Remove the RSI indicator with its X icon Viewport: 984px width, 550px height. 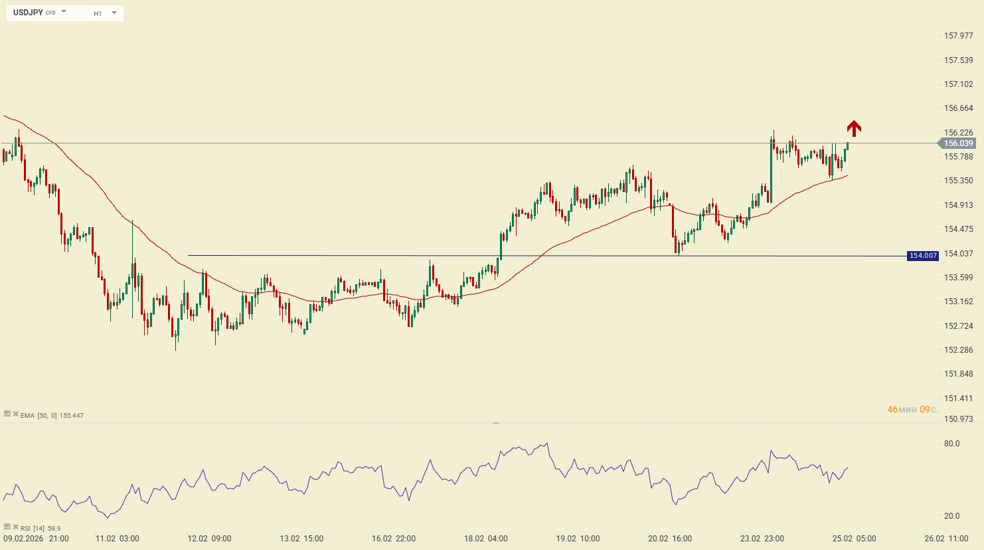click(15, 527)
